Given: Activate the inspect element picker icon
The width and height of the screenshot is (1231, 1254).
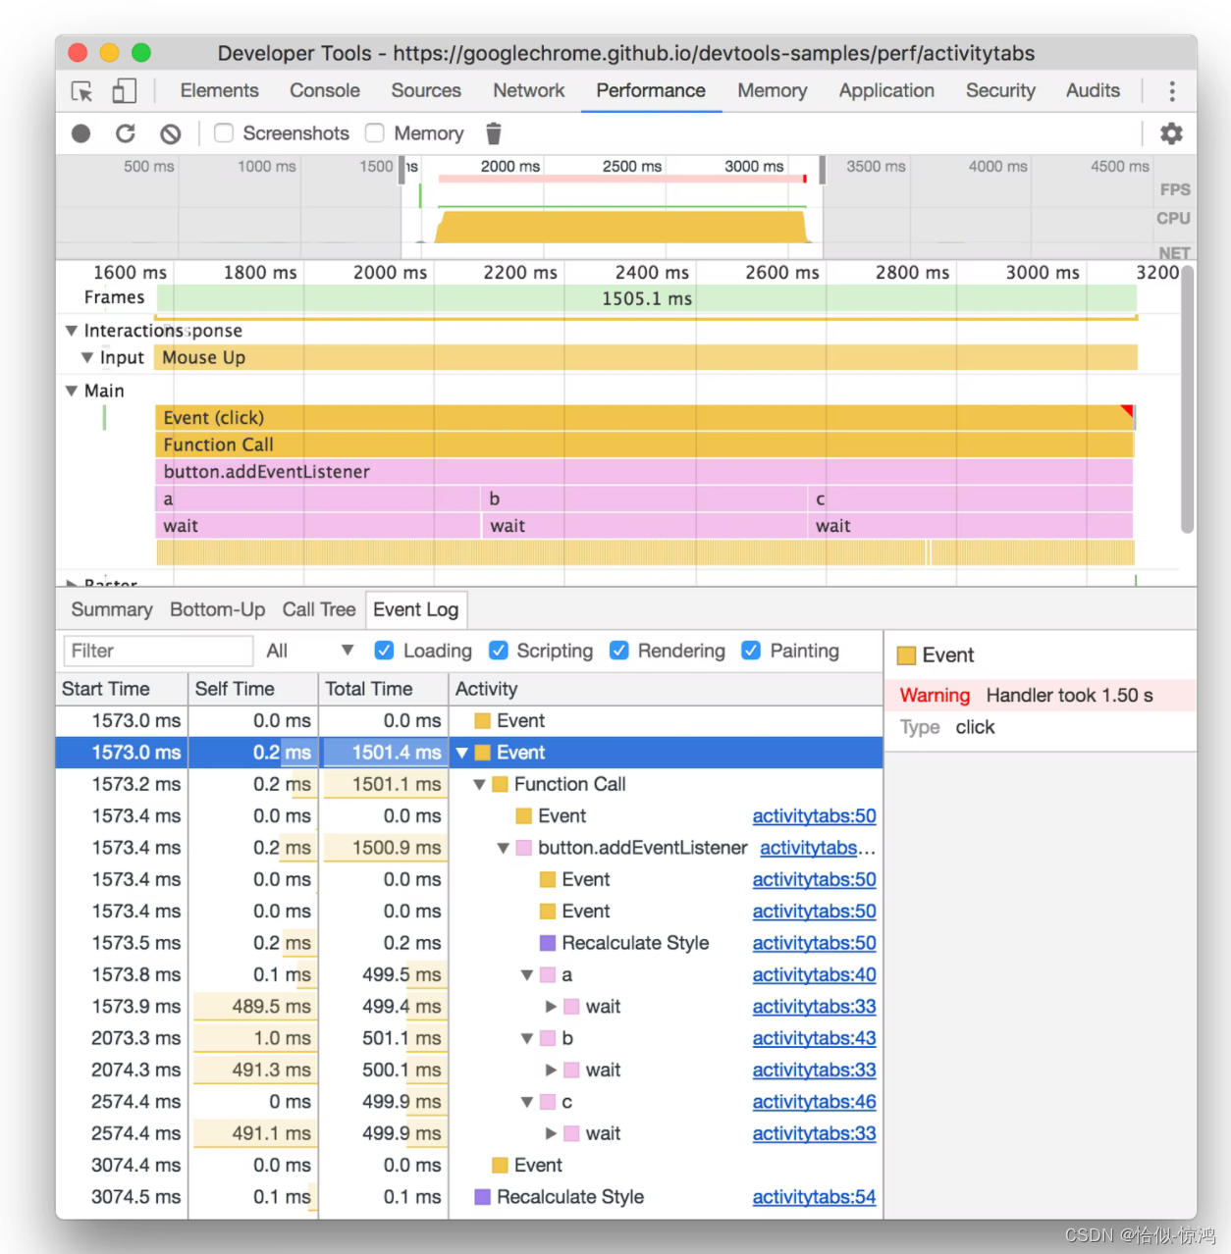Looking at the screenshot, I should 82,91.
